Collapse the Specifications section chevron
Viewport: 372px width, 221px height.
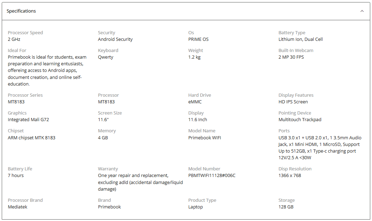[x=362, y=11]
